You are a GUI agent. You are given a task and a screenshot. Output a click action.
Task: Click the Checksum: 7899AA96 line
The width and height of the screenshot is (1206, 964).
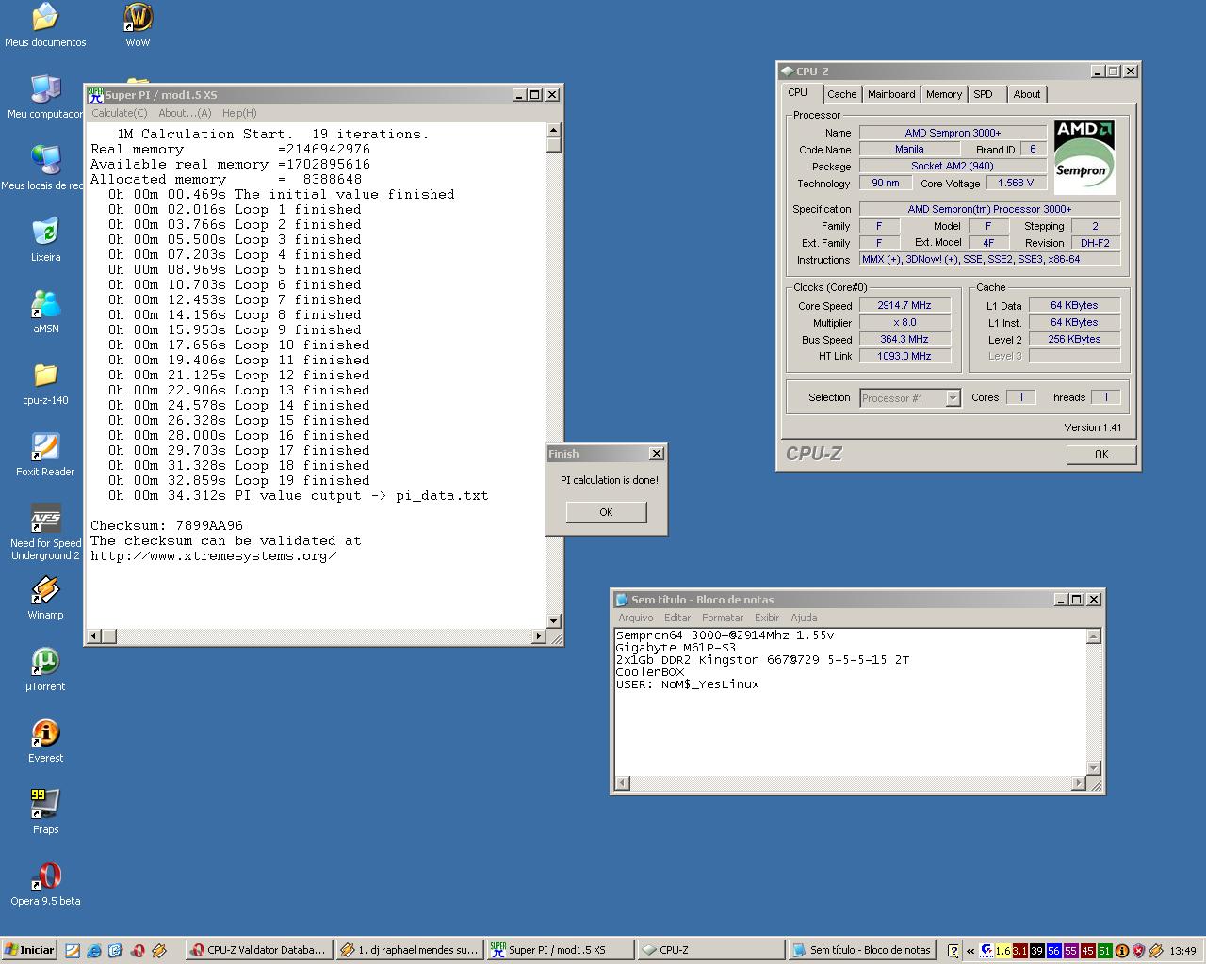coord(167,525)
